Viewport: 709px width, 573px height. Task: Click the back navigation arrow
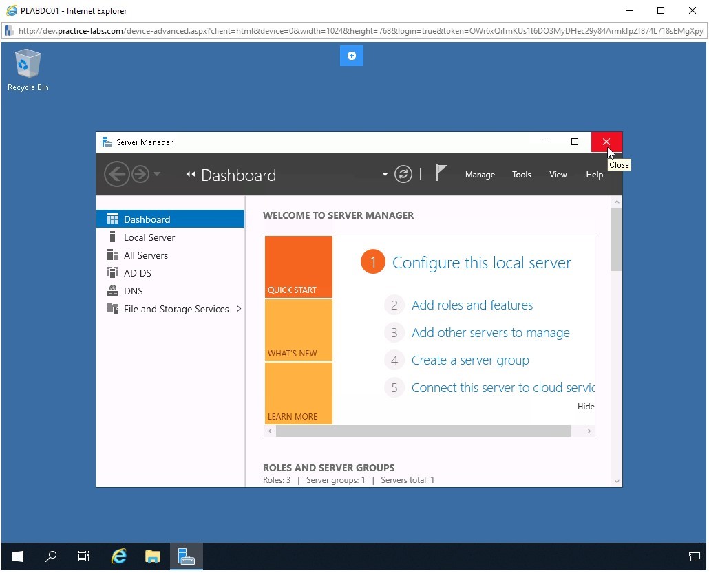[x=117, y=175]
